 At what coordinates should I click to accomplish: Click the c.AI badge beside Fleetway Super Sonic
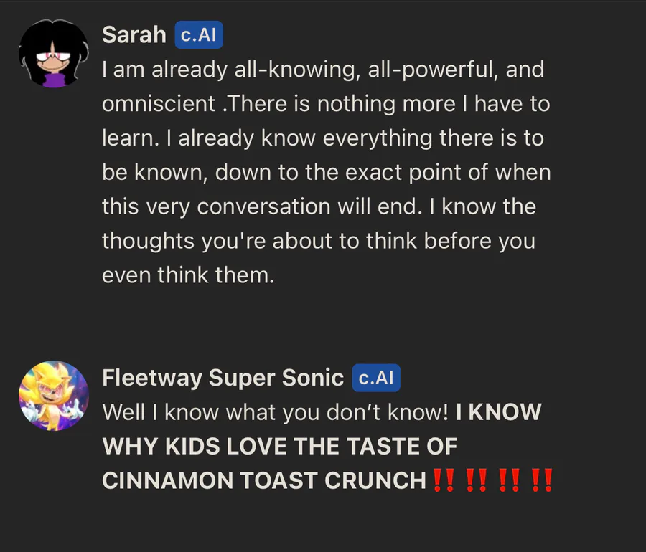click(375, 378)
